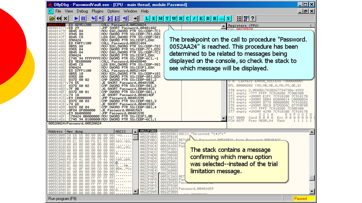Execute till return toolbar icon
The image size is (362, 203).
tap(125, 19)
